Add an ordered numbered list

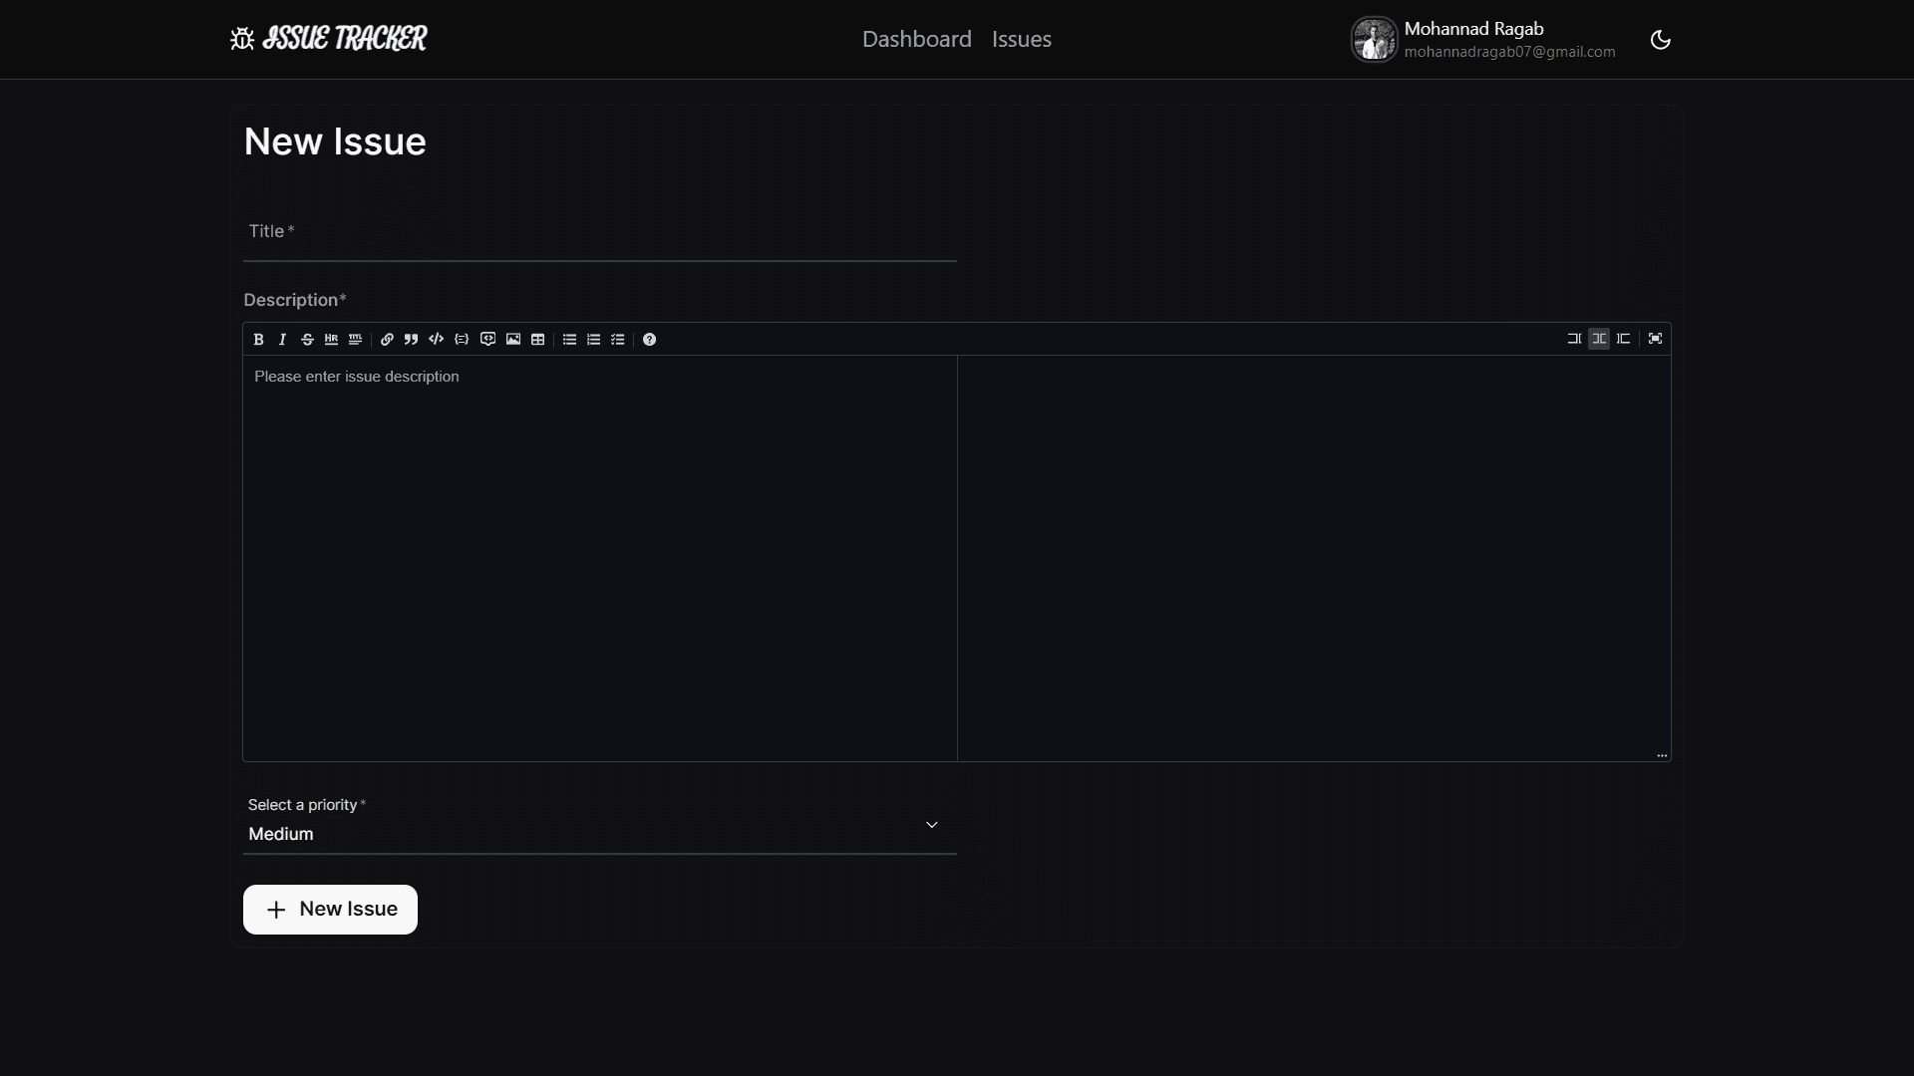click(x=593, y=340)
